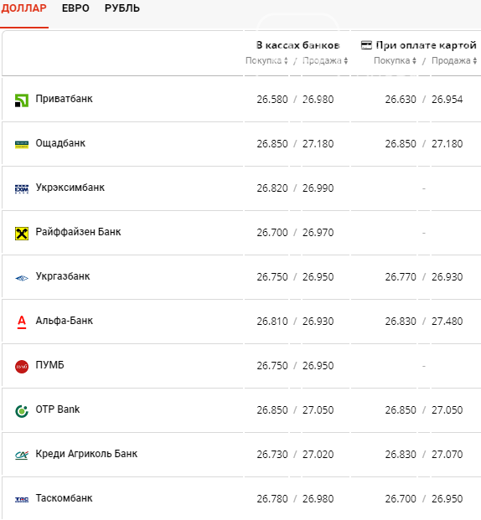Sort by cash desk Покупка column
The height and width of the screenshot is (520, 481).
[266, 60]
